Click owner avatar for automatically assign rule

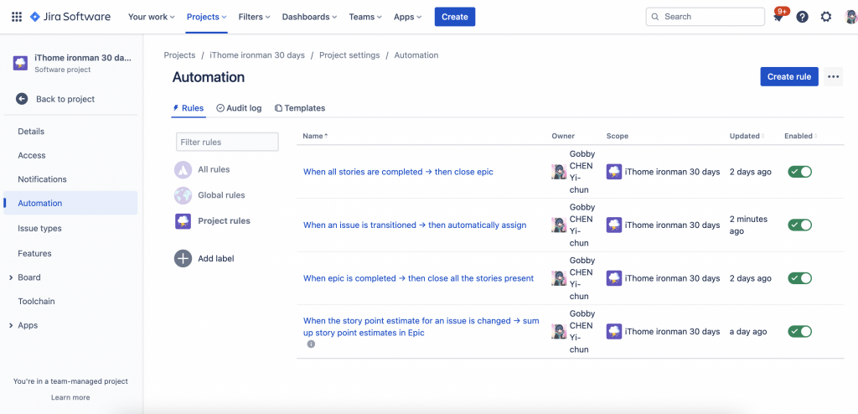click(x=559, y=225)
